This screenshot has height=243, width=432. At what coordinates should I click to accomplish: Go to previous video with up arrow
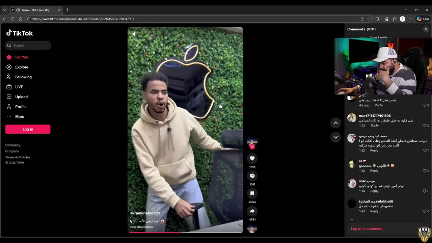click(x=335, y=123)
